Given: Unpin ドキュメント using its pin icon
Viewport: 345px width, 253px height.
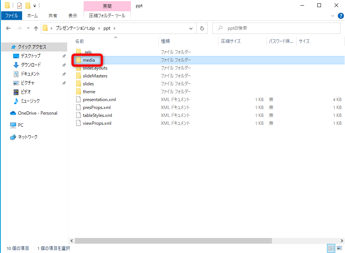Looking at the screenshot, I should [x=64, y=74].
